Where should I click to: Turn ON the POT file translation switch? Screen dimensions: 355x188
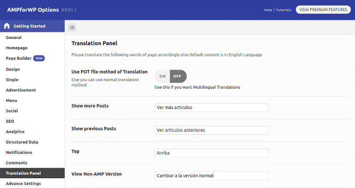tap(162, 76)
